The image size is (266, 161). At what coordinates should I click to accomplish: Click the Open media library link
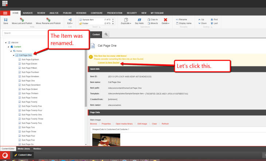tap(124, 124)
